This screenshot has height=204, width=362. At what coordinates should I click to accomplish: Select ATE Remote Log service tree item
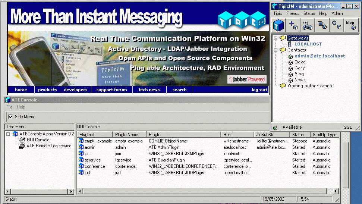coord(49,146)
